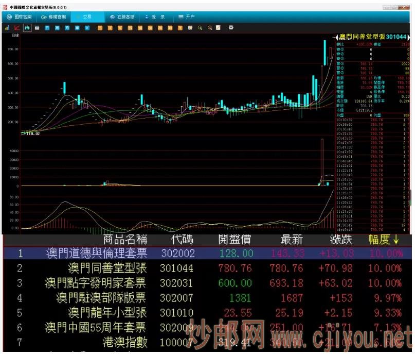Viewport: 415px width, 354px height.
Task: Open the 在線客服 online support tab
Action: [122, 17]
